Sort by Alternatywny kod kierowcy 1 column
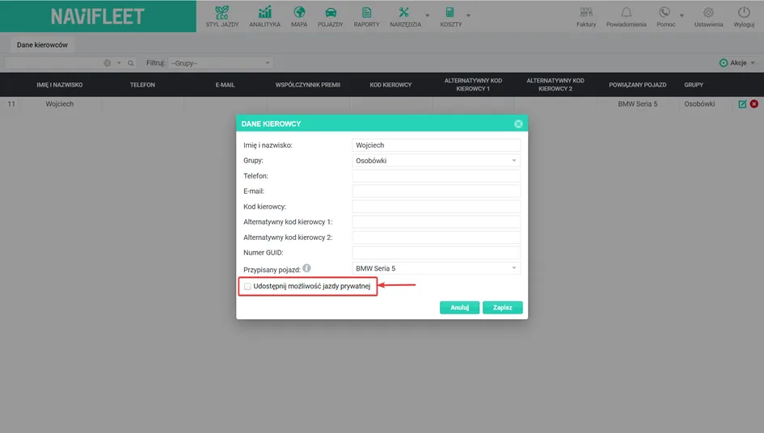 pos(473,85)
